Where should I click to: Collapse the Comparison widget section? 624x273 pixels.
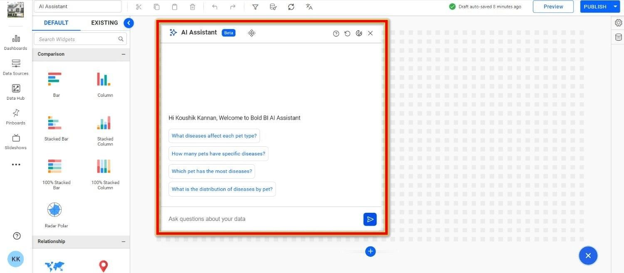click(123, 54)
